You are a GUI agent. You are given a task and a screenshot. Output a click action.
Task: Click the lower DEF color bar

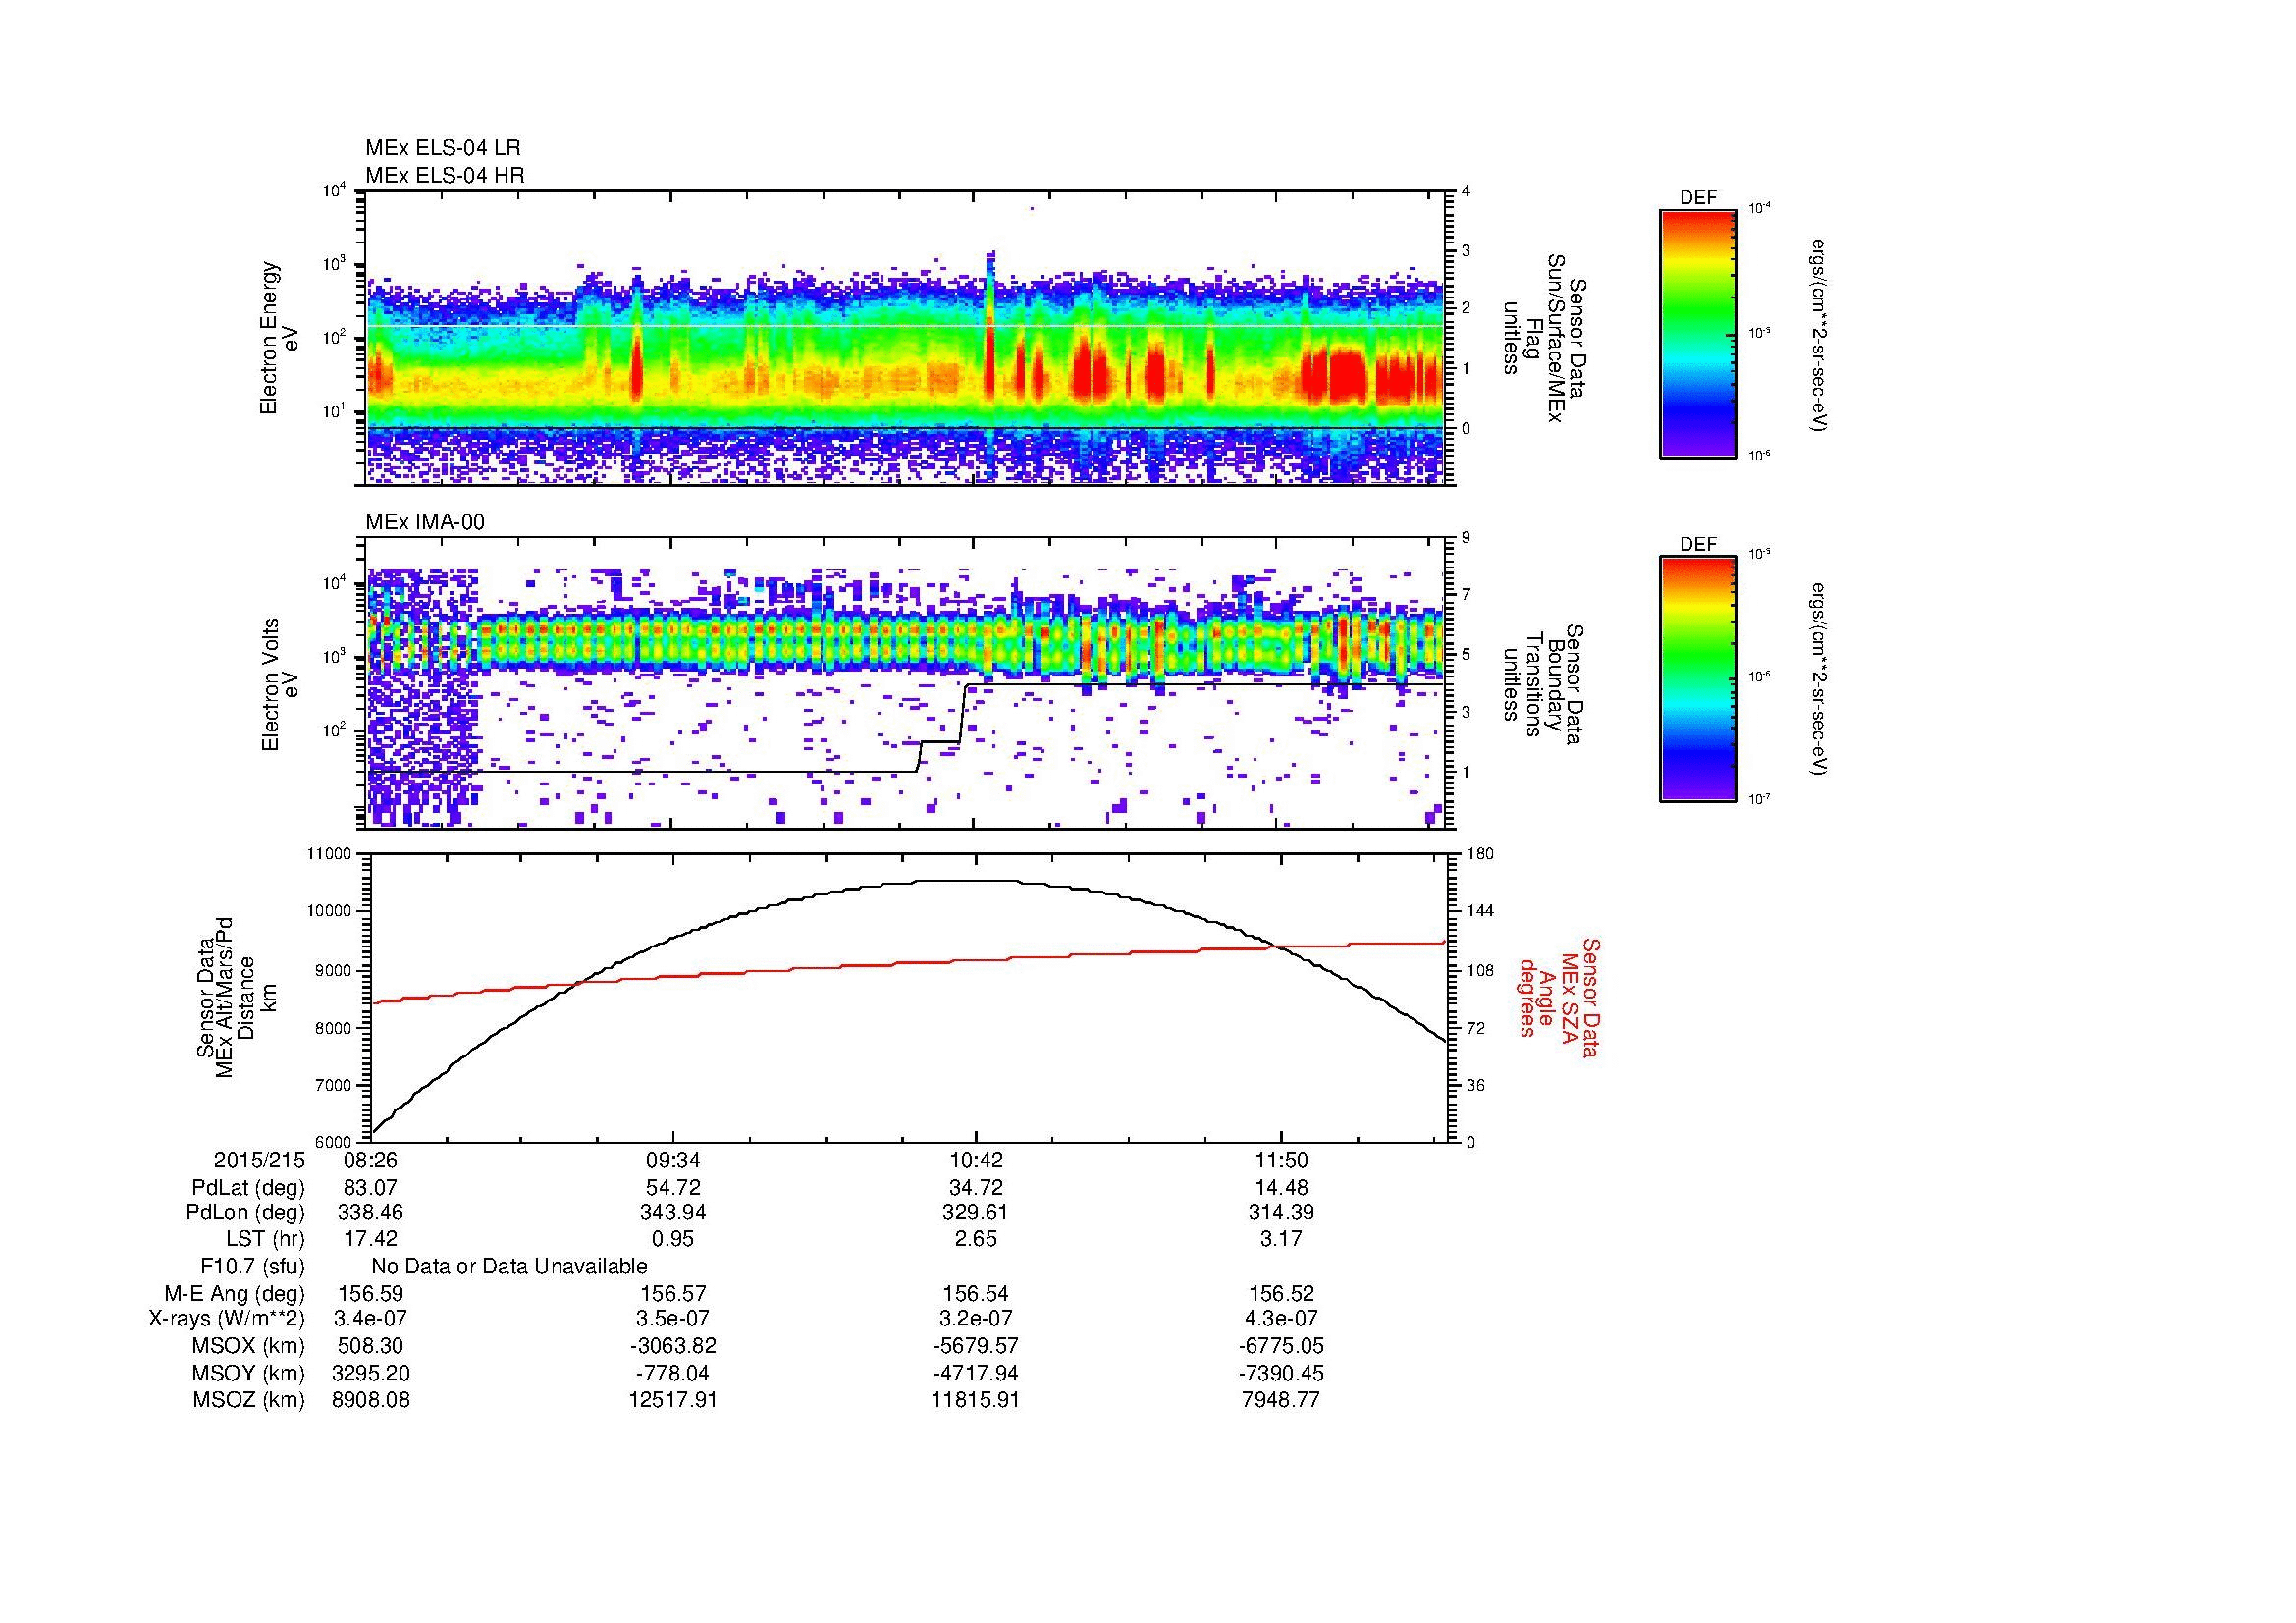click(x=1698, y=679)
